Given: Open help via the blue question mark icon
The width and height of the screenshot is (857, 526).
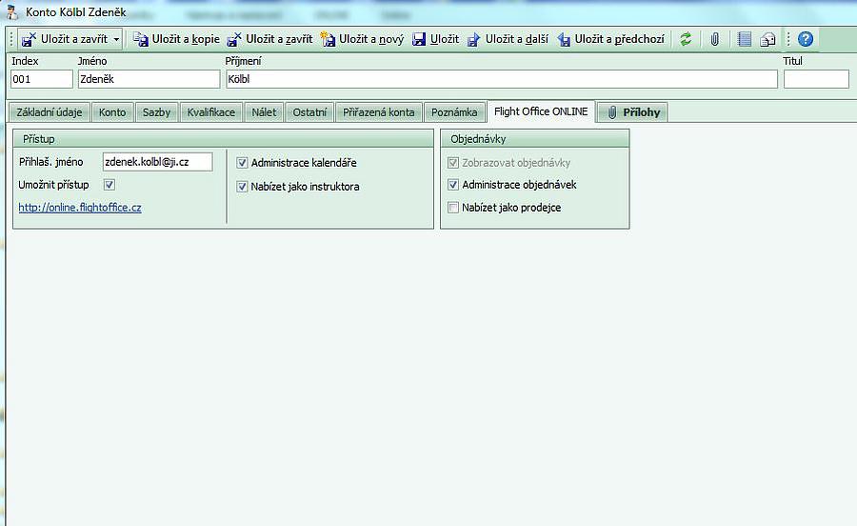Looking at the screenshot, I should pyautogui.click(x=806, y=39).
